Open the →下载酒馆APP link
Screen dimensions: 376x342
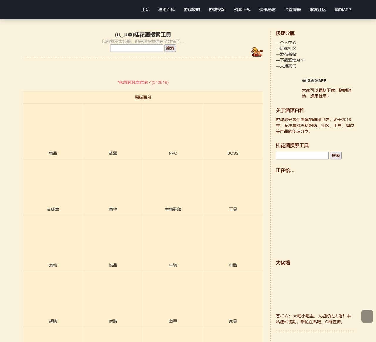coord(290,60)
